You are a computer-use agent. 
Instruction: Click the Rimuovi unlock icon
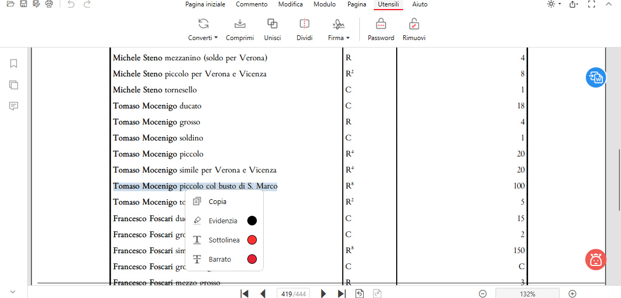point(414,24)
